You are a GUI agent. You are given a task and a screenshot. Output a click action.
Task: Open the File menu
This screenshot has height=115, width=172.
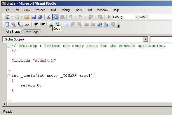click(7, 10)
